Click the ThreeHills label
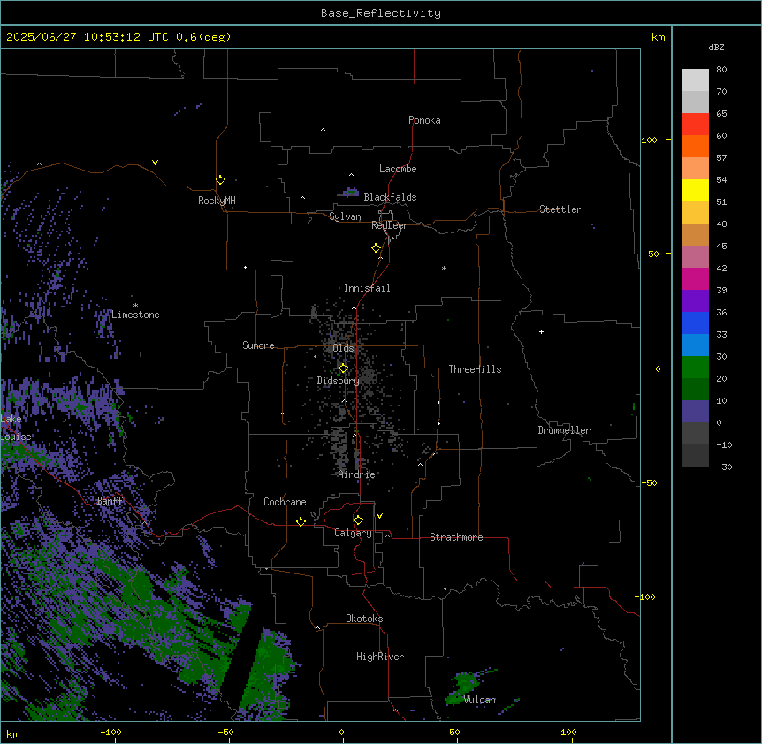This screenshot has width=762, height=744. (x=475, y=369)
